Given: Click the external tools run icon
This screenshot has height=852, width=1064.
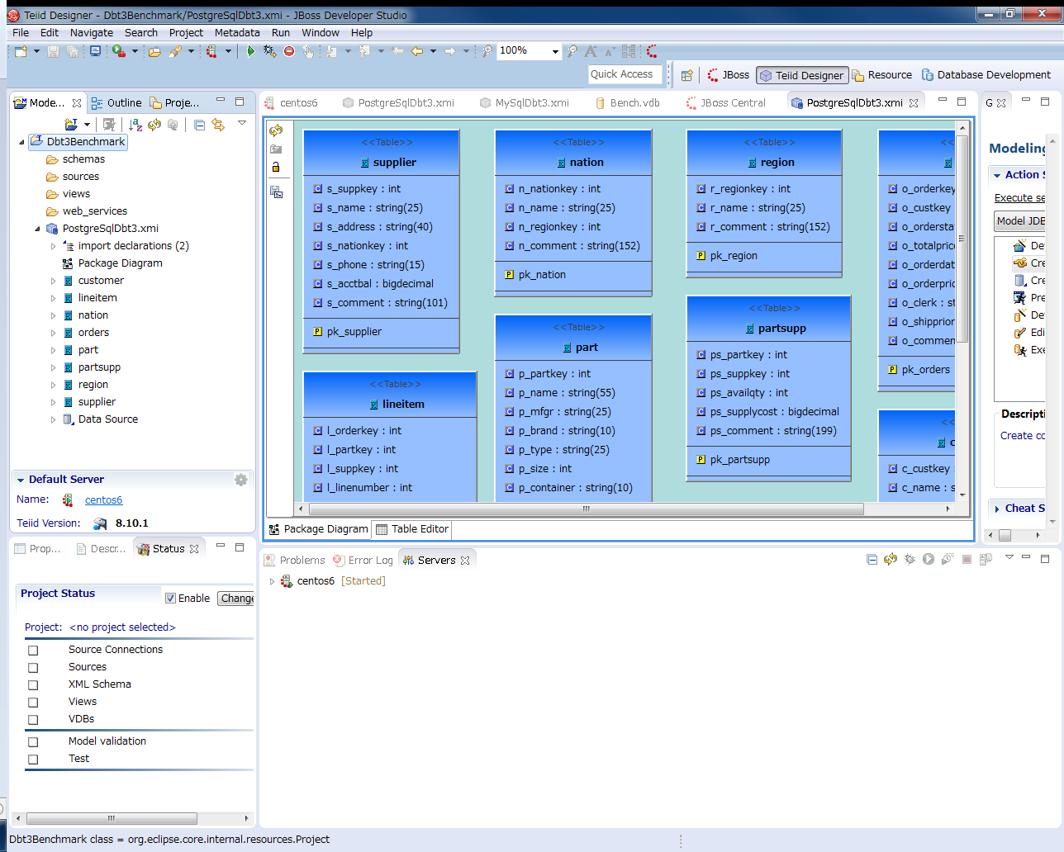Looking at the screenshot, I should [119, 51].
